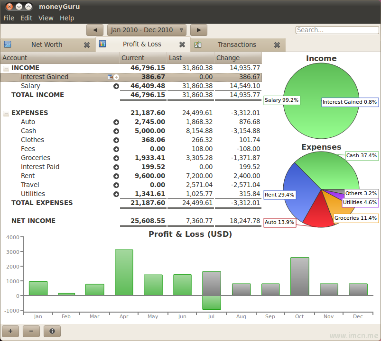Click the Change column header
The width and height of the screenshot is (381, 341).
point(238,58)
